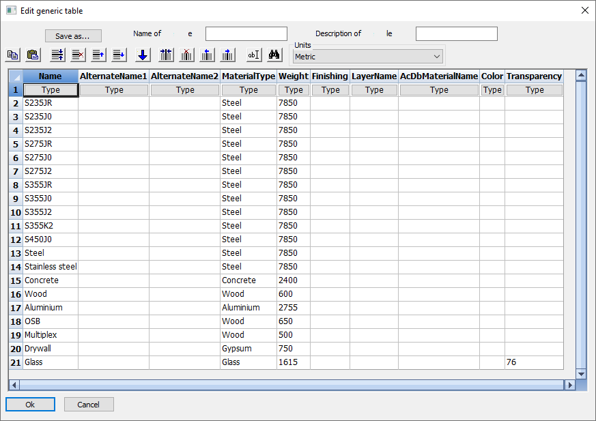The width and height of the screenshot is (596, 421).
Task: Click the Paste clipboard icon
Action: click(32, 55)
